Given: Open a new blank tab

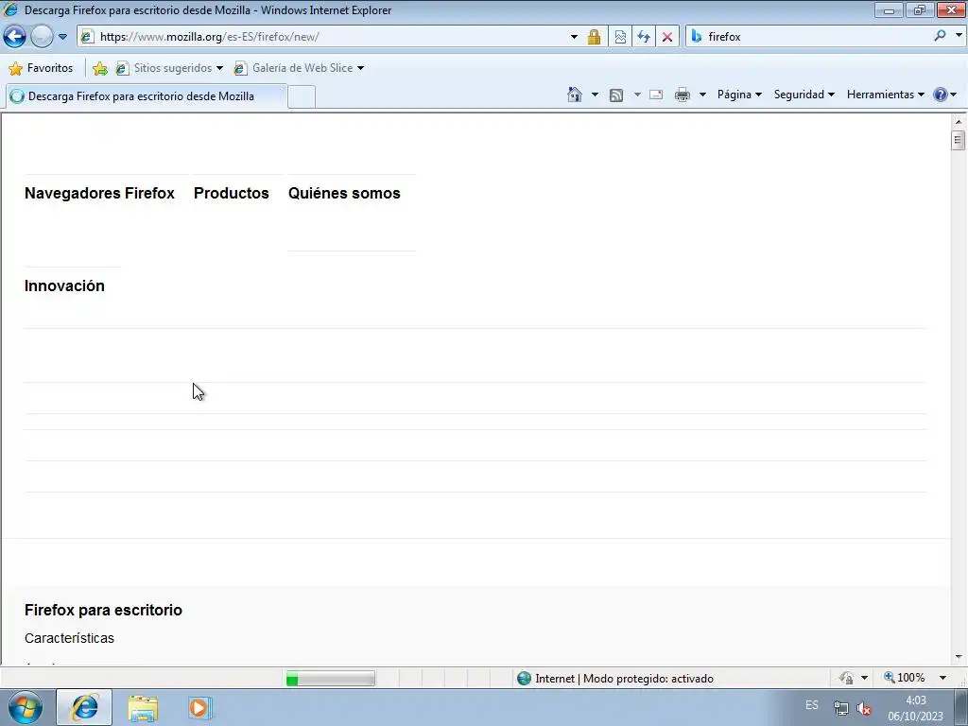Looking at the screenshot, I should click(x=302, y=97).
